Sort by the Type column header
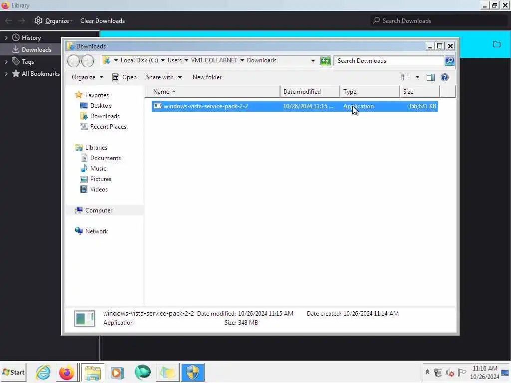This screenshot has width=511, height=383. coord(370,92)
